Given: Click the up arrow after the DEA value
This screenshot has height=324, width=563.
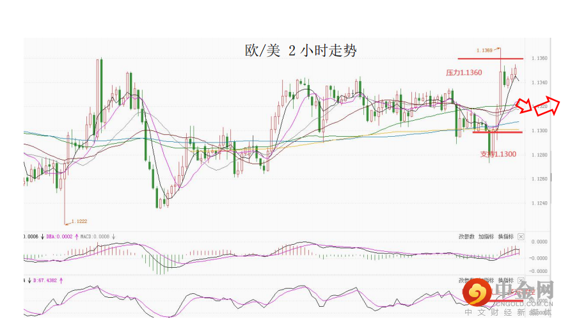Looking at the screenshot, I should 77,236.
